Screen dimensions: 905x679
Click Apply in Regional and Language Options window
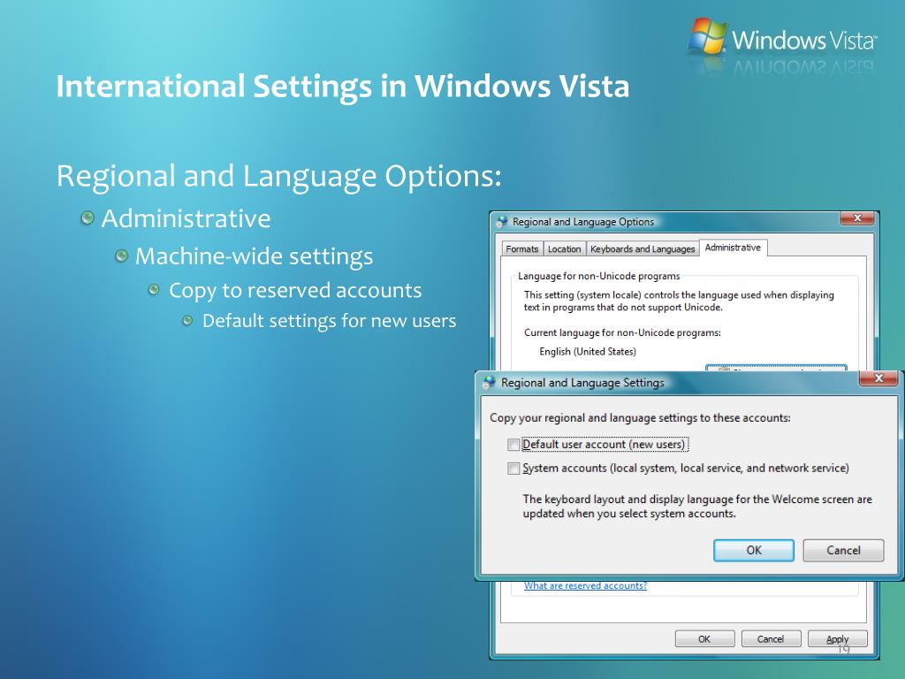837,639
